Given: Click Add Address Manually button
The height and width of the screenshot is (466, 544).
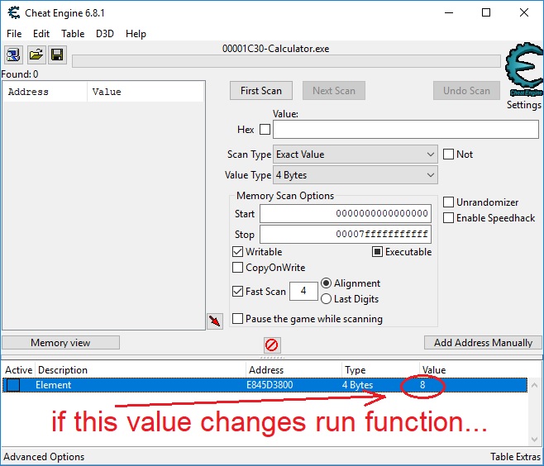Looking at the screenshot, I should point(483,343).
